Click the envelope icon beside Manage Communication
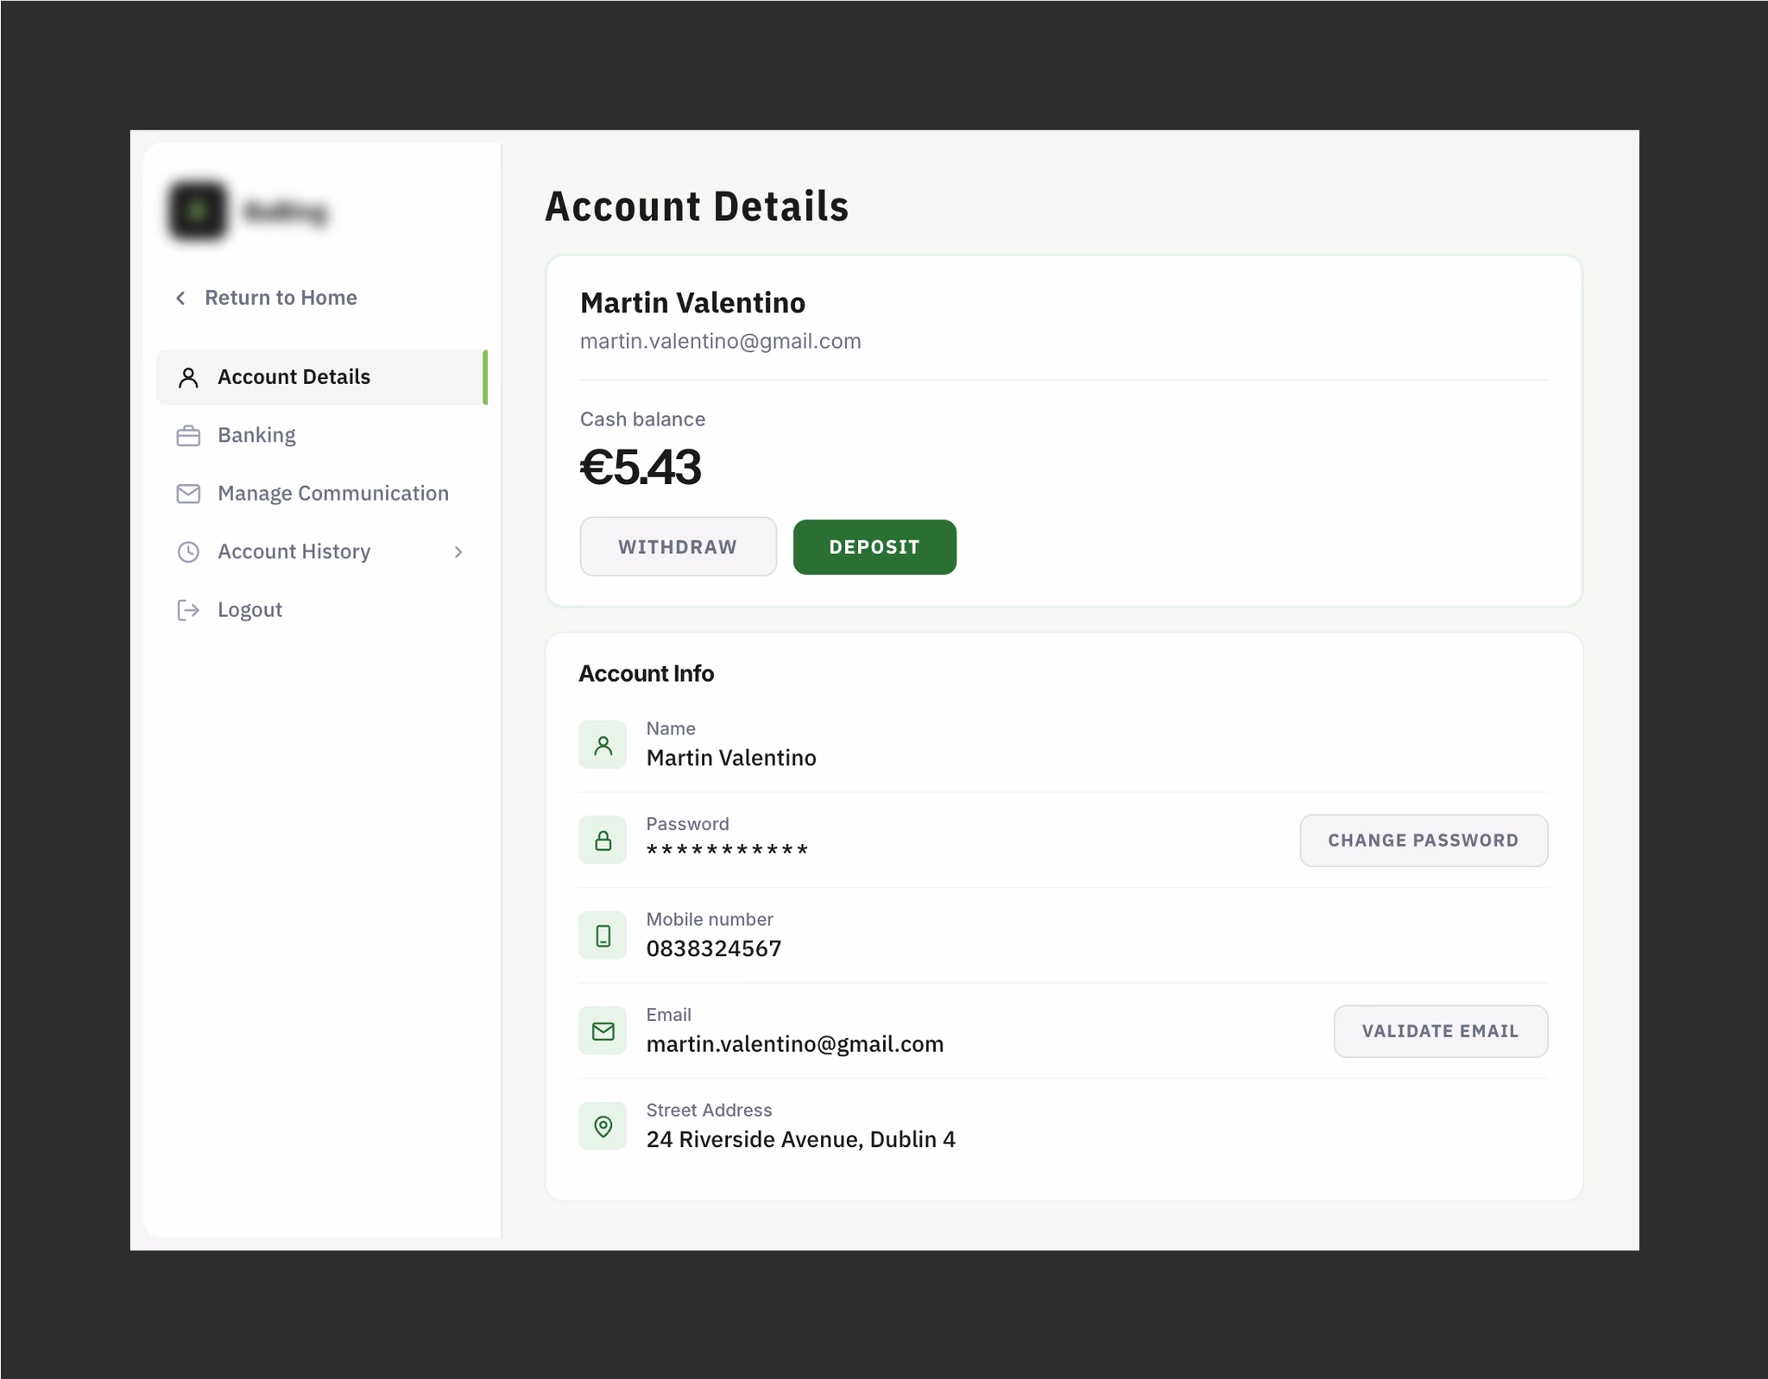 tap(188, 494)
